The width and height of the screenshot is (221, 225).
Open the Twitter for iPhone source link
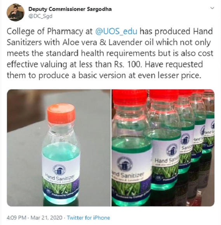(88, 218)
